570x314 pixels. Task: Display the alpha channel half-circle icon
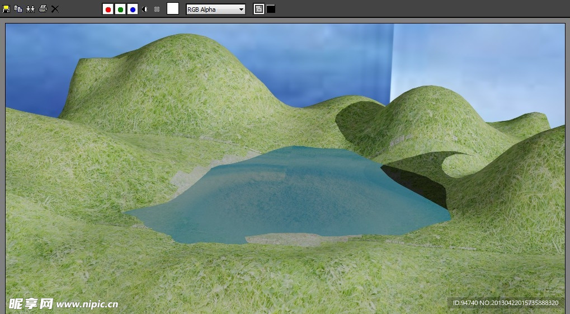click(x=145, y=10)
